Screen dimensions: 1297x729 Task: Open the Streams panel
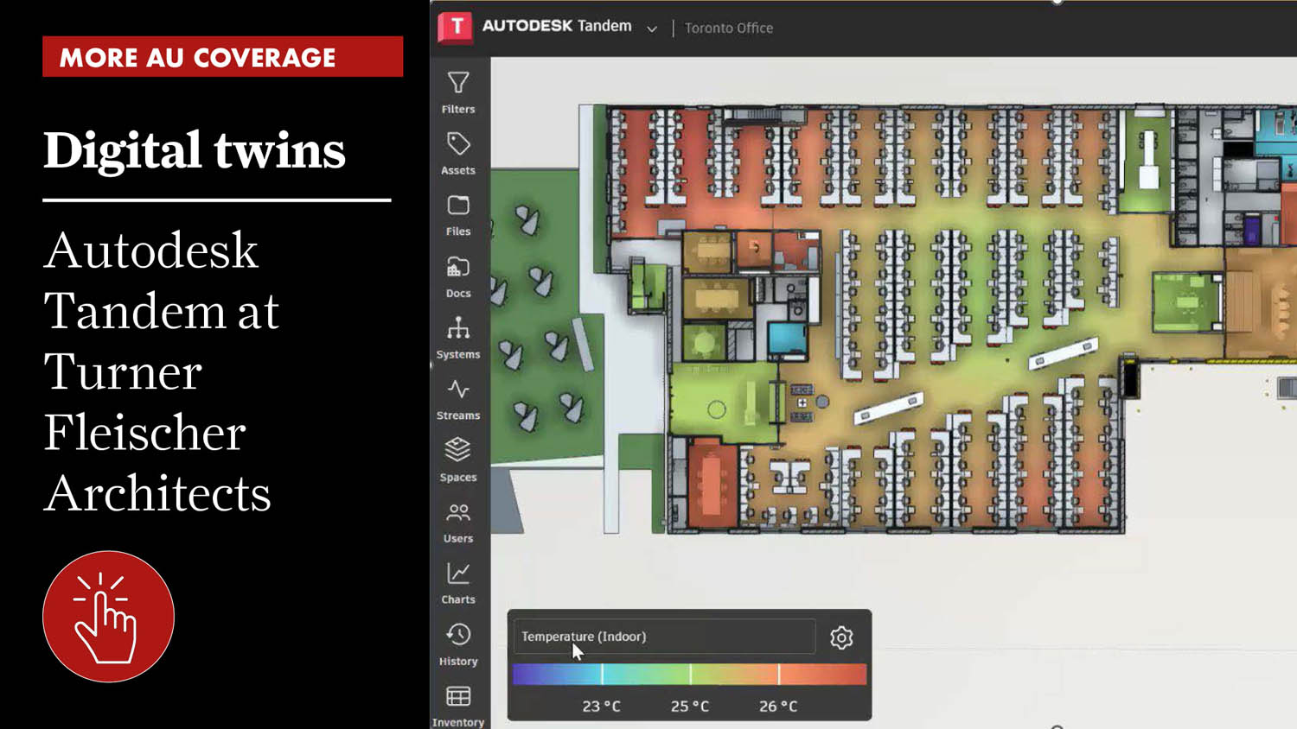(458, 399)
